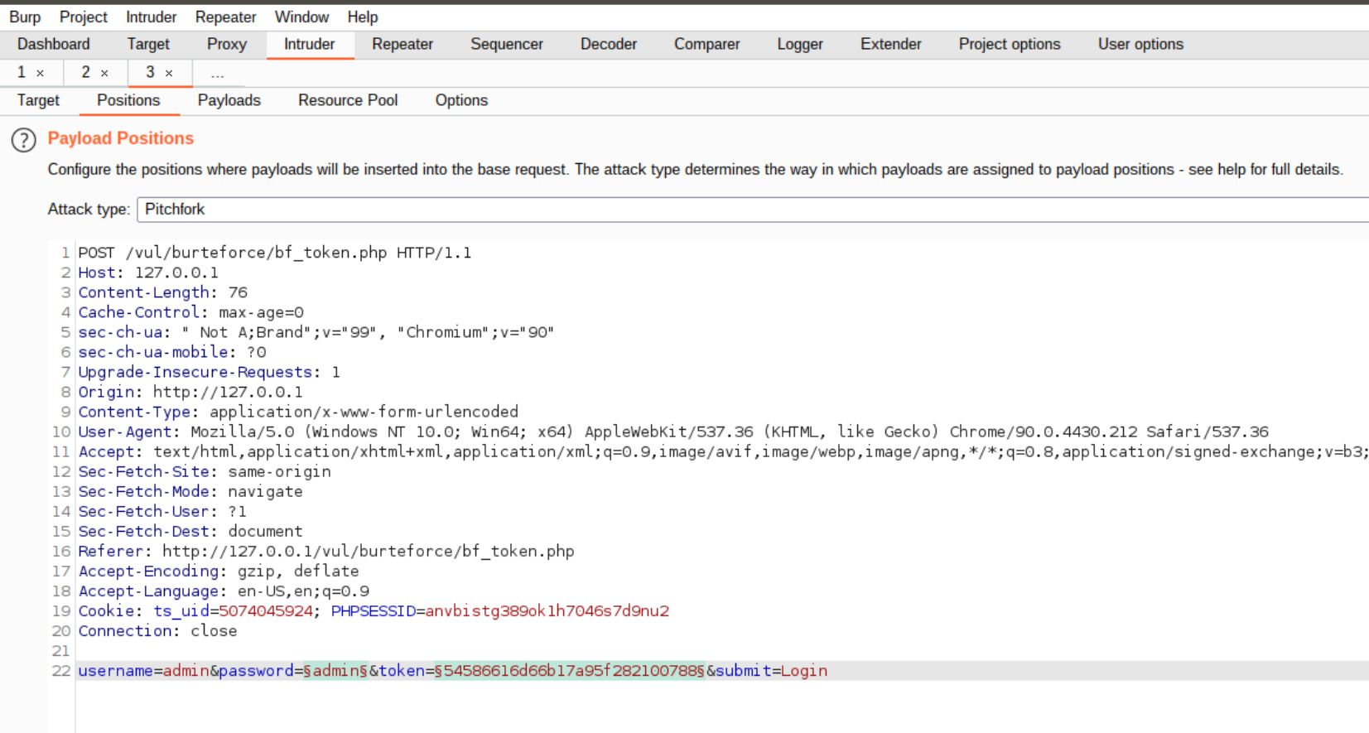Open the Resource Pool sub-tab
The width and height of the screenshot is (1369, 733).
click(348, 101)
